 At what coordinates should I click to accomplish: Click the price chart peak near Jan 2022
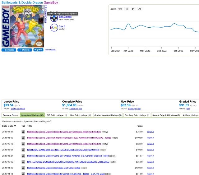128,24
